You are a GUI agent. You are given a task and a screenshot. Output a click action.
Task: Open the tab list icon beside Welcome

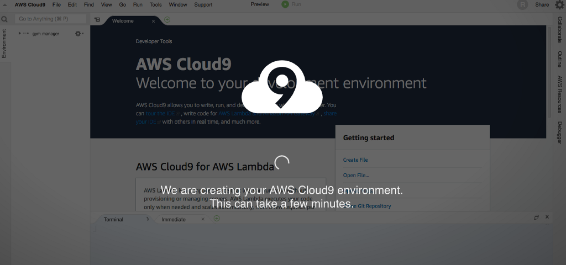click(x=97, y=20)
